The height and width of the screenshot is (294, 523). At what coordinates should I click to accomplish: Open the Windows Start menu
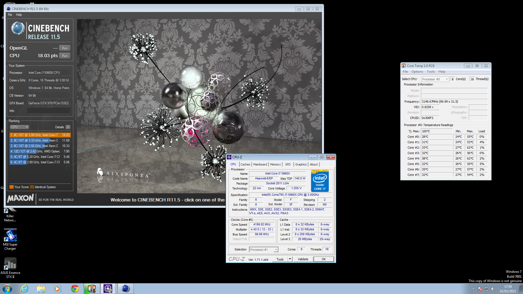click(x=7, y=289)
